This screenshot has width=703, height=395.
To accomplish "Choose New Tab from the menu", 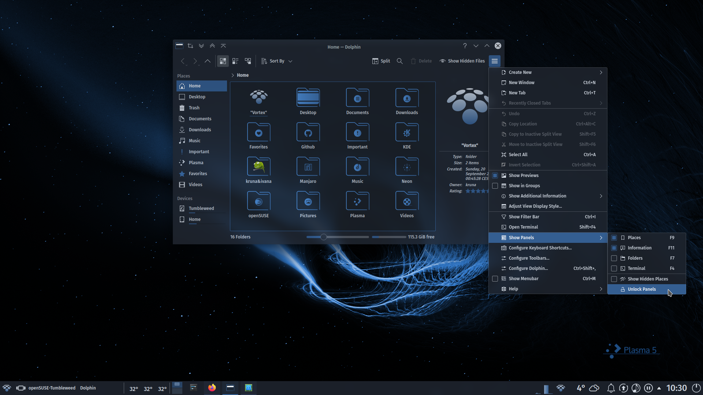I will (x=548, y=93).
